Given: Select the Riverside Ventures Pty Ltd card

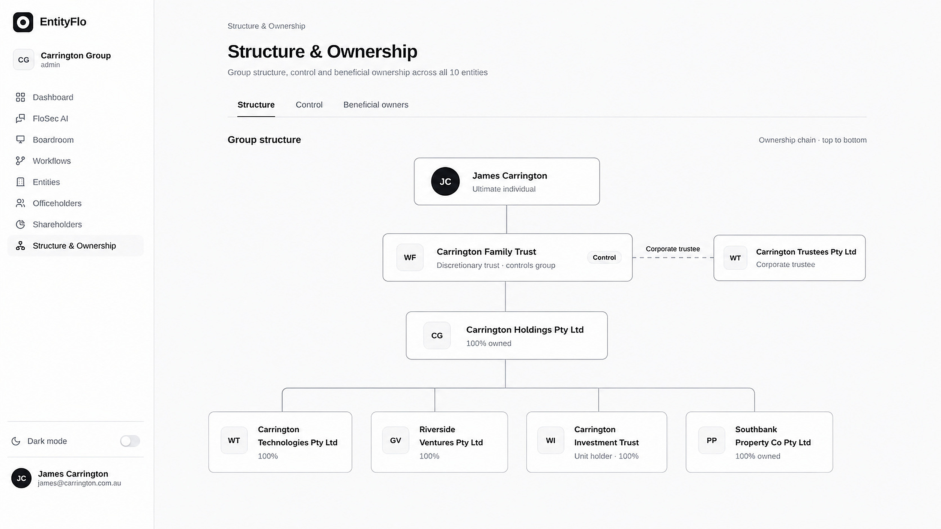Looking at the screenshot, I should pos(439,442).
